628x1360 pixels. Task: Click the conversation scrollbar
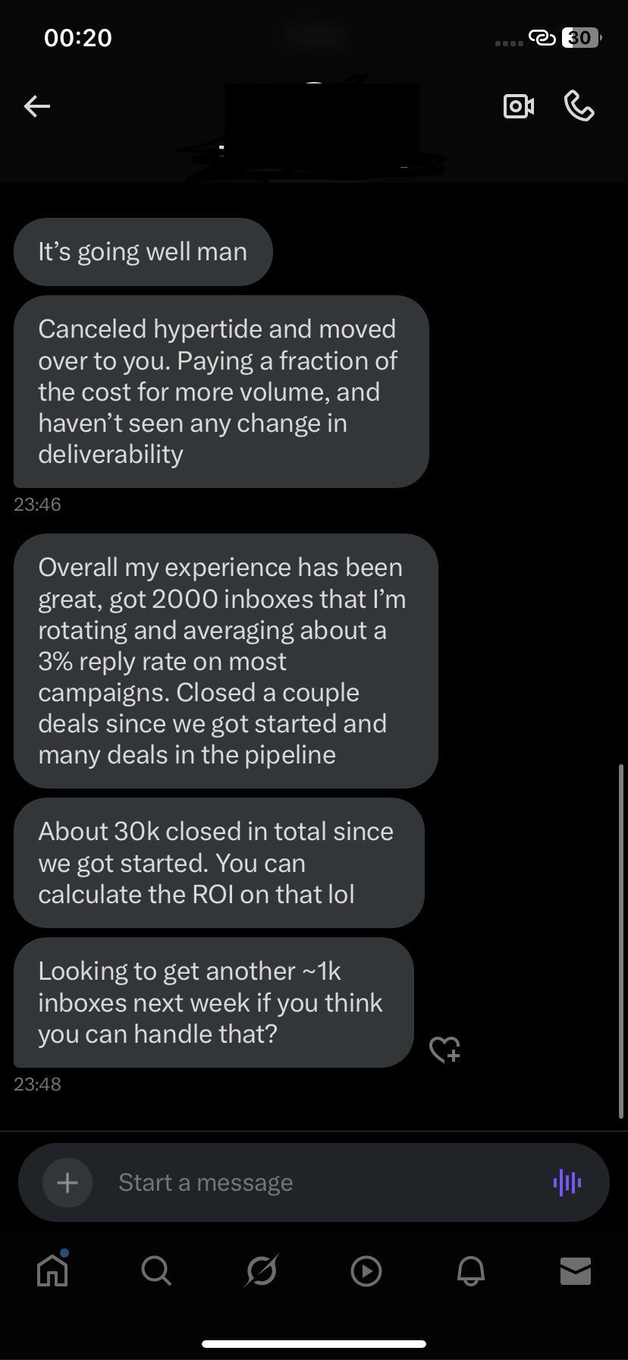pos(621,941)
